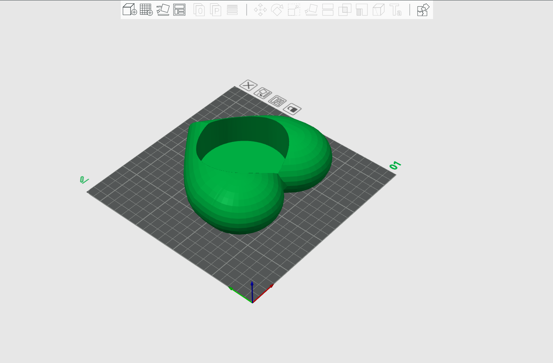Click the layout arrange icon in top toolbar
Image resolution: width=553 pixels, height=363 pixels.
click(x=179, y=9)
